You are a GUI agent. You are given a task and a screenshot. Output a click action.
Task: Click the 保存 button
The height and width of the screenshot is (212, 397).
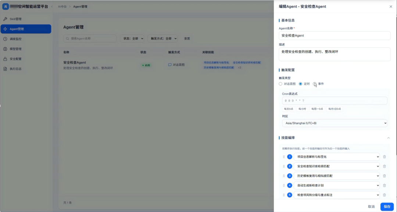[x=387, y=206]
